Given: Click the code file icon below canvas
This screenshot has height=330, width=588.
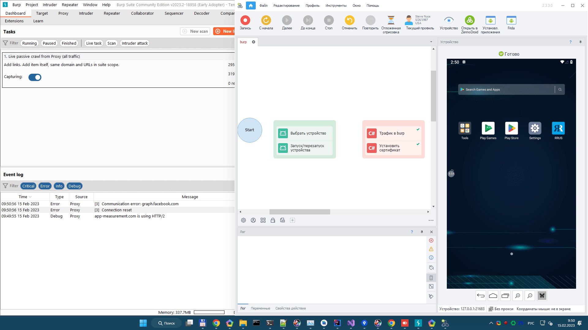Looking at the screenshot, I should (x=283, y=220).
